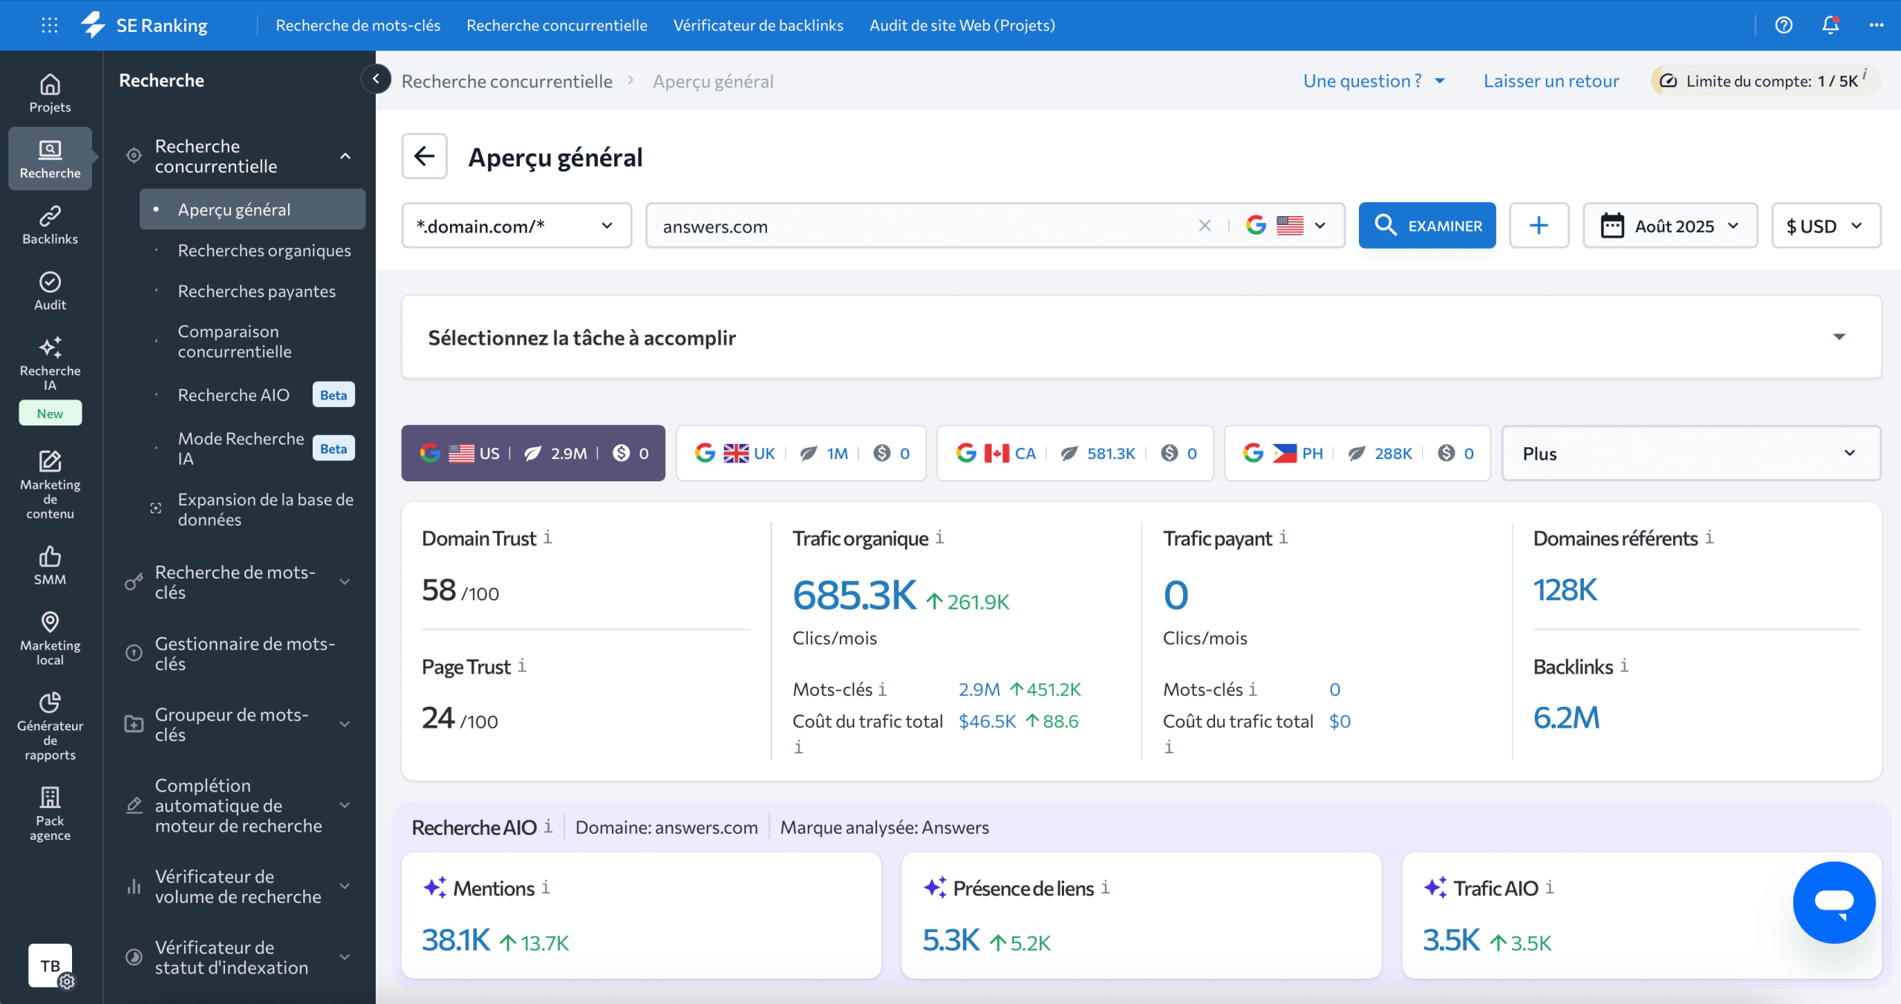This screenshot has height=1004, width=1901.
Task: Open the Août 2025 date dropdown
Action: click(x=1670, y=226)
